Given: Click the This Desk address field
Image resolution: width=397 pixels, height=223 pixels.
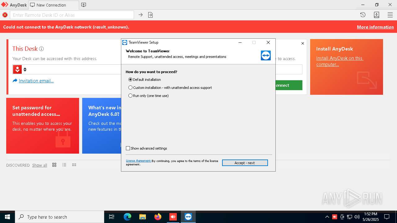Looking at the screenshot, I should (71, 69).
